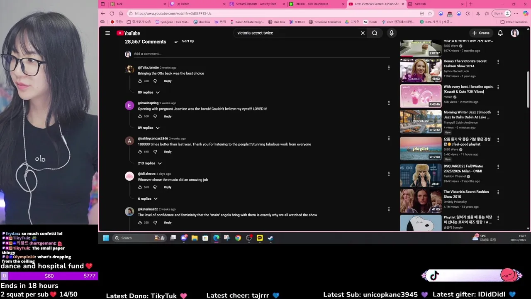Viewport: 531px width, 299px height.
Task: Switch to Stream - Kick Dashboard tab
Action: 317,4
